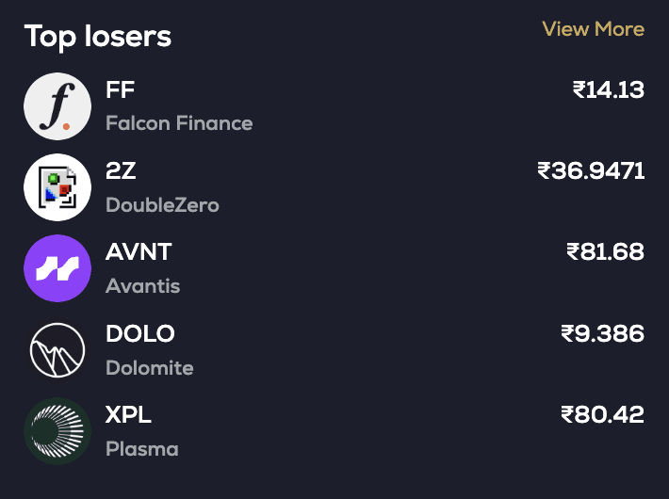Click the Falcon Finance name label
This screenshot has height=499, width=669.
point(179,123)
